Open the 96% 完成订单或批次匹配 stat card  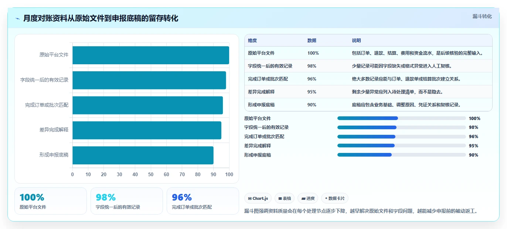click(x=203, y=201)
